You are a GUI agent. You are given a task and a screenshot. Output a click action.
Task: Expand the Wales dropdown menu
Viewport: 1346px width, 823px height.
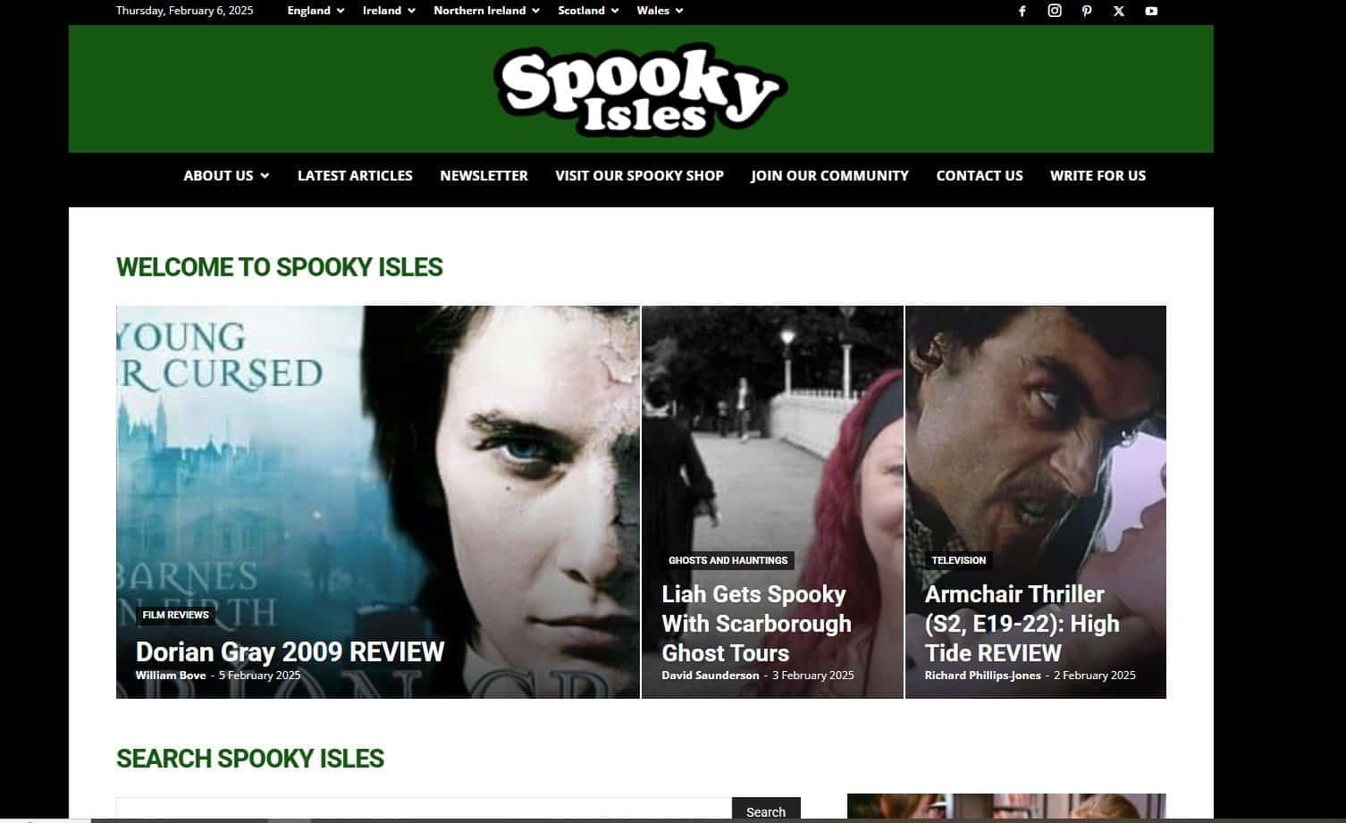660,11
